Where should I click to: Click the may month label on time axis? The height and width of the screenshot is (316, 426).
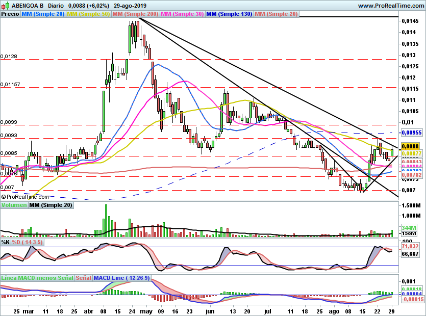point(146,311)
